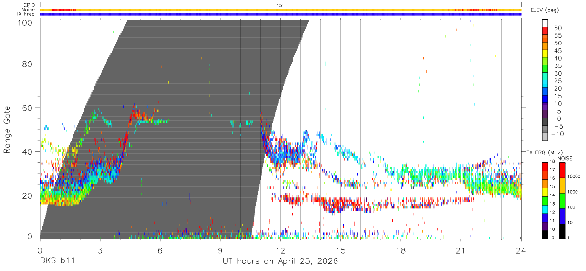Click the elevation colorbar label "-5"
Viewport: 586px width, 271px height.
click(x=558, y=127)
